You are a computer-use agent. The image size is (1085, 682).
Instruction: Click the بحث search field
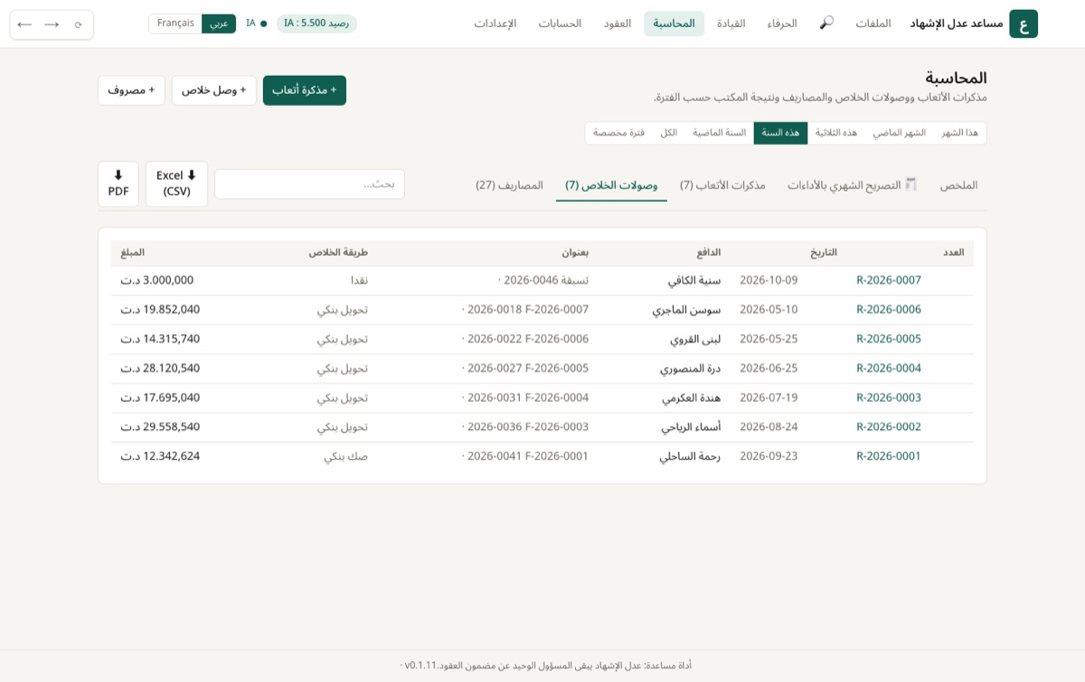309,184
